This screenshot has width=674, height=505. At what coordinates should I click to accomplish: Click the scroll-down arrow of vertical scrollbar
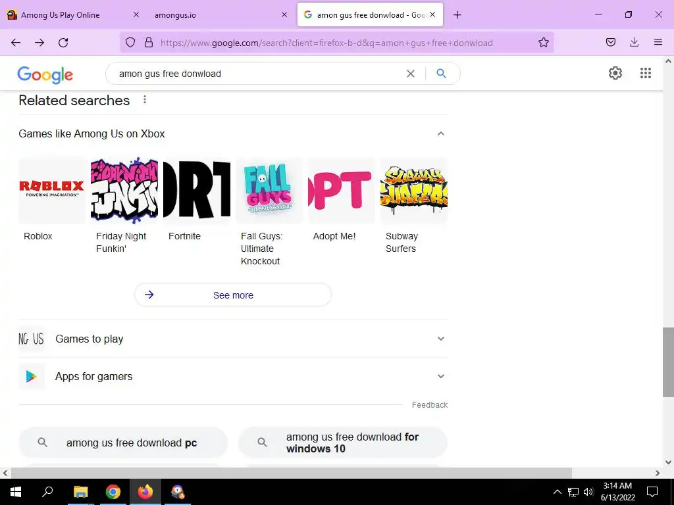point(668,462)
